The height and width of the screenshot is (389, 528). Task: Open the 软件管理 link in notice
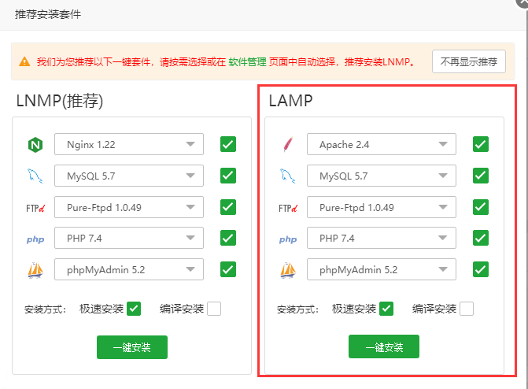click(247, 61)
